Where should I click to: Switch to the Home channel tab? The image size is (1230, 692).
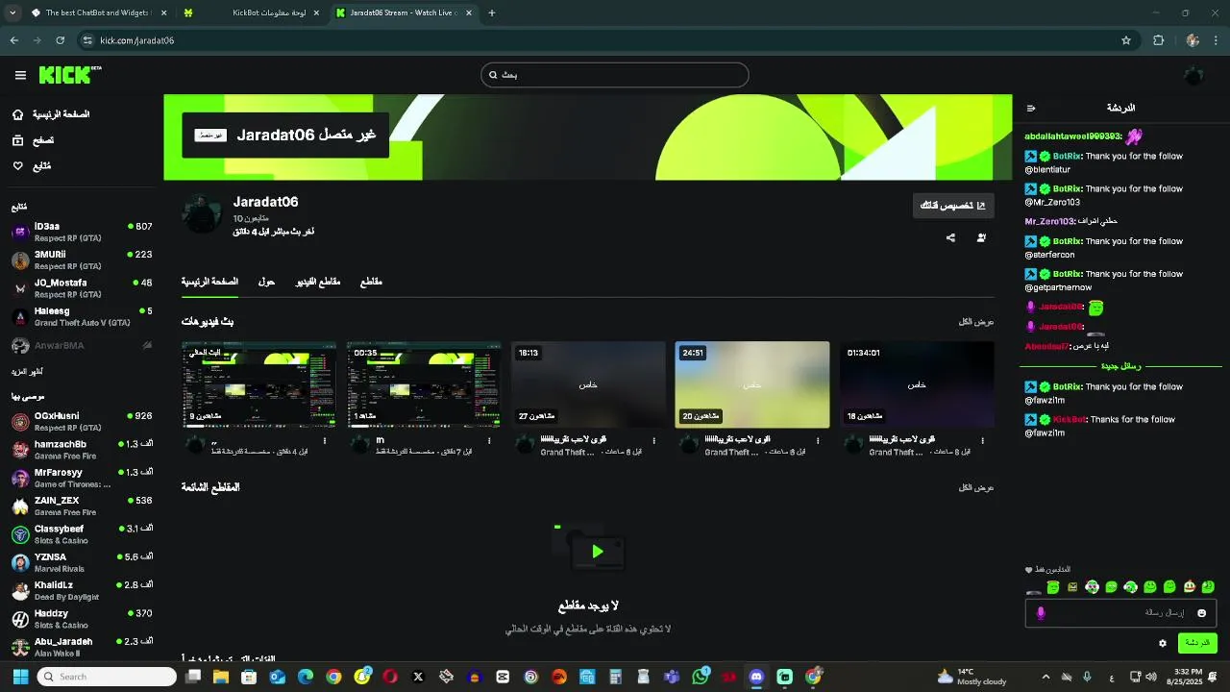209,282
